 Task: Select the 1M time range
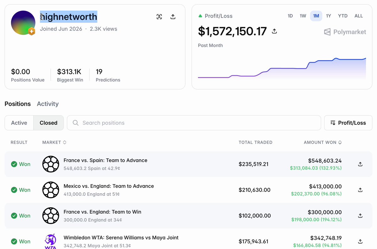[316, 16]
